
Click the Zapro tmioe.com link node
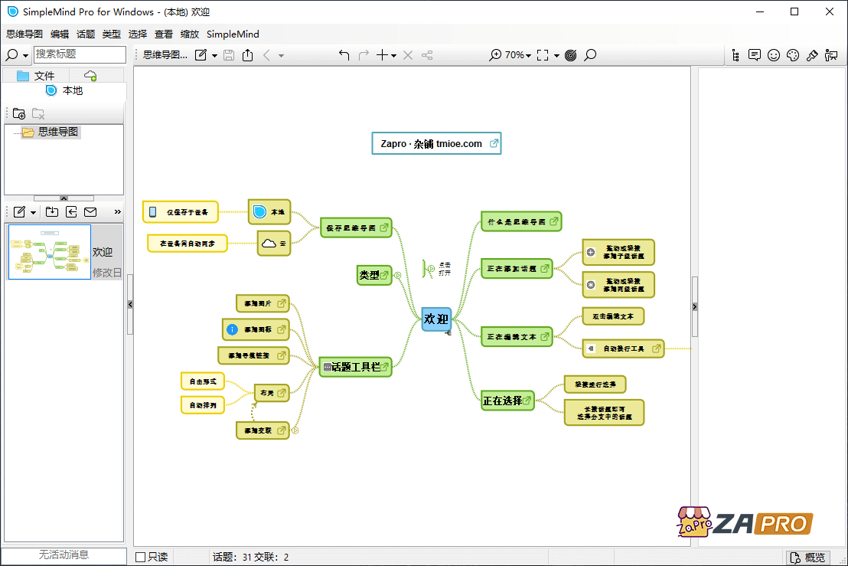pos(436,143)
